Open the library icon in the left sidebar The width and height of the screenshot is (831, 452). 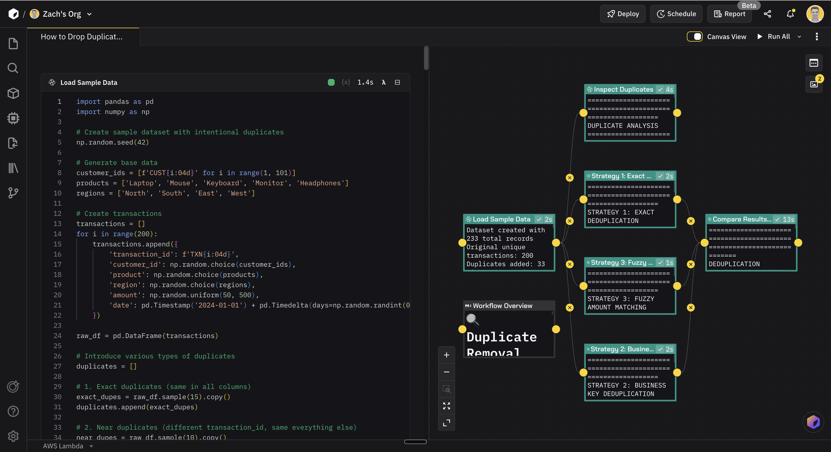[13, 168]
